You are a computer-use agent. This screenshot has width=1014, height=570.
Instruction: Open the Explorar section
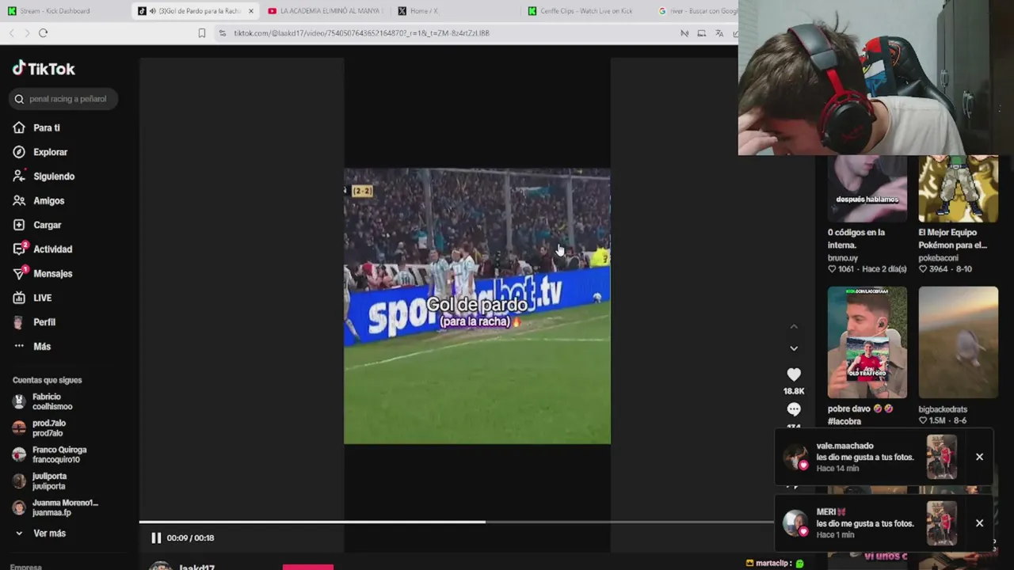tap(40, 152)
